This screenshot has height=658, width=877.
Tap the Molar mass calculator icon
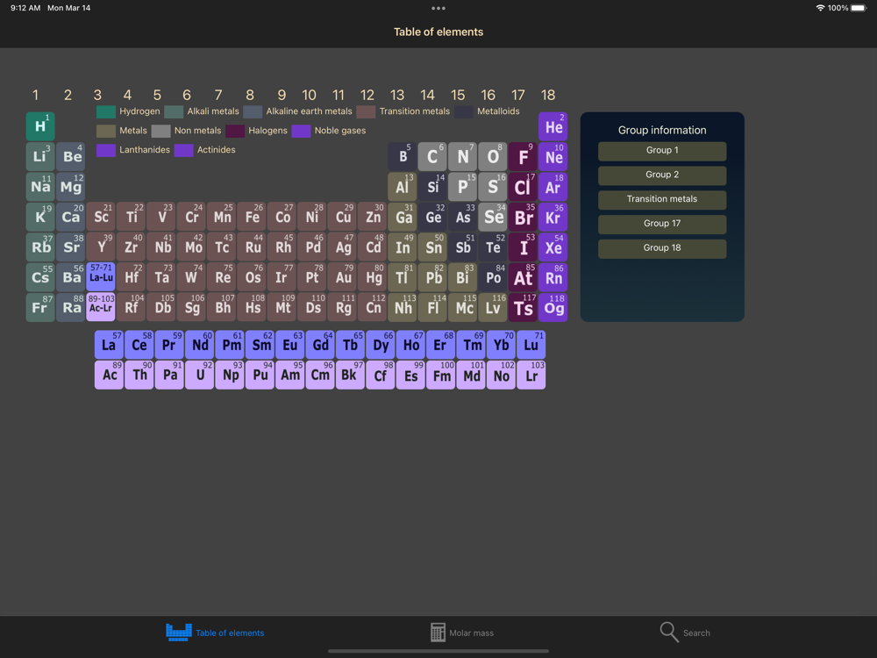tap(438, 633)
